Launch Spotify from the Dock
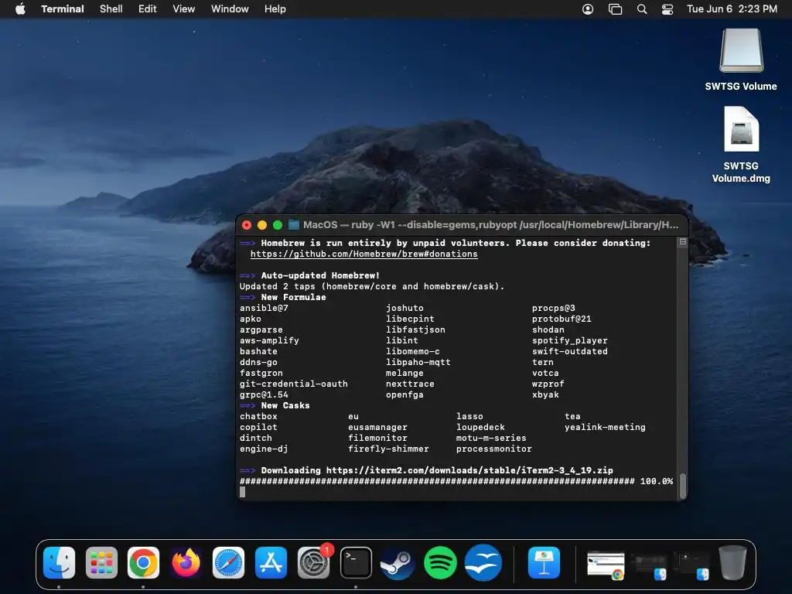792x594 pixels. coord(440,563)
